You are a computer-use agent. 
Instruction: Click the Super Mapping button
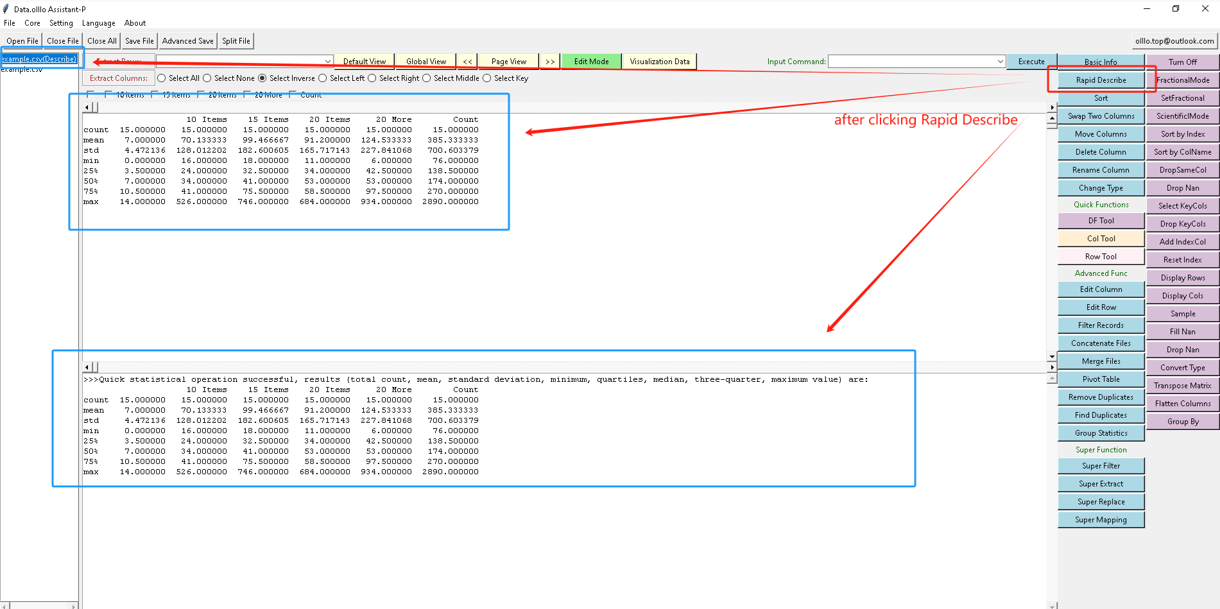(1101, 520)
